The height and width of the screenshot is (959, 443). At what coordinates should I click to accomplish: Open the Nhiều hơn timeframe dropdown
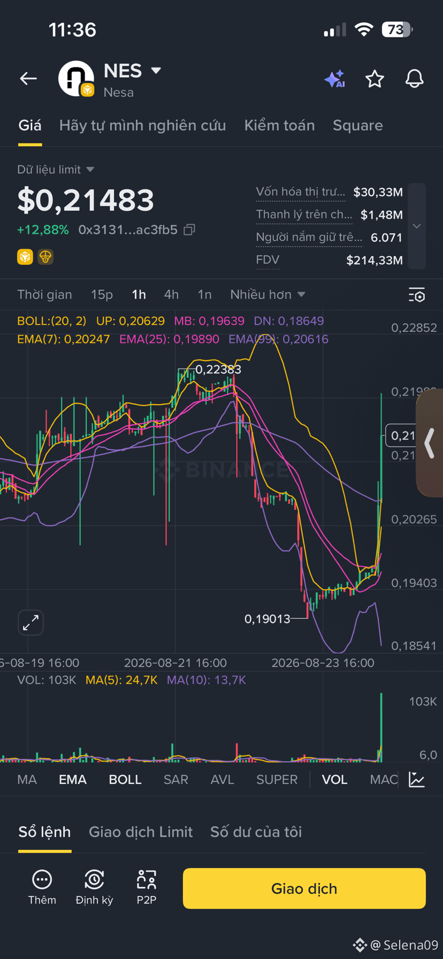tap(268, 295)
